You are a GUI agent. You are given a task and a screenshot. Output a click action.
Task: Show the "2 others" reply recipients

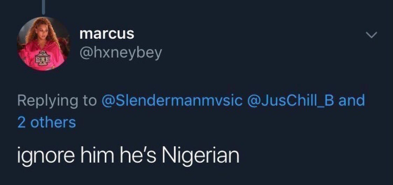(x=47, y=123)
